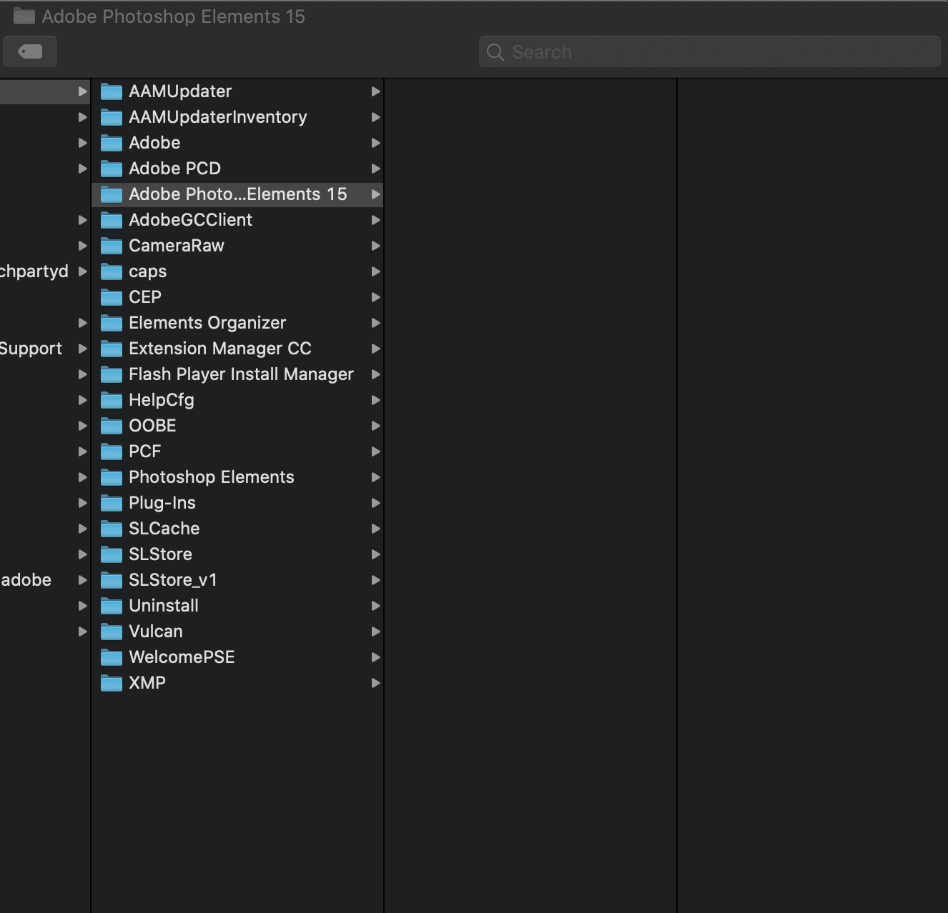Click the Plug-Ins folder icon
This screenshot has height=913, width=948.
[x=112, y=502]
